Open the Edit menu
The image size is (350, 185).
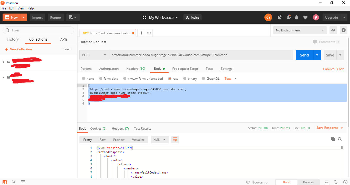pos(12,8)
